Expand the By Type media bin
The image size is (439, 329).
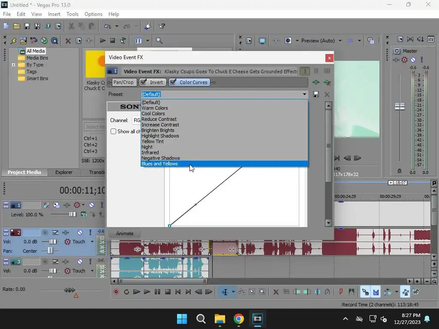coord(13,65)
